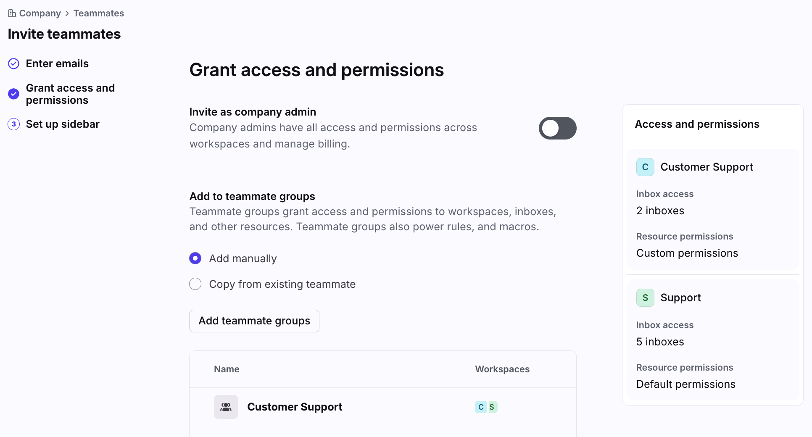Screen dimensions: 812x437
Task: Click the Company building icon in breadcrumb
Action: tap(12, 13)
